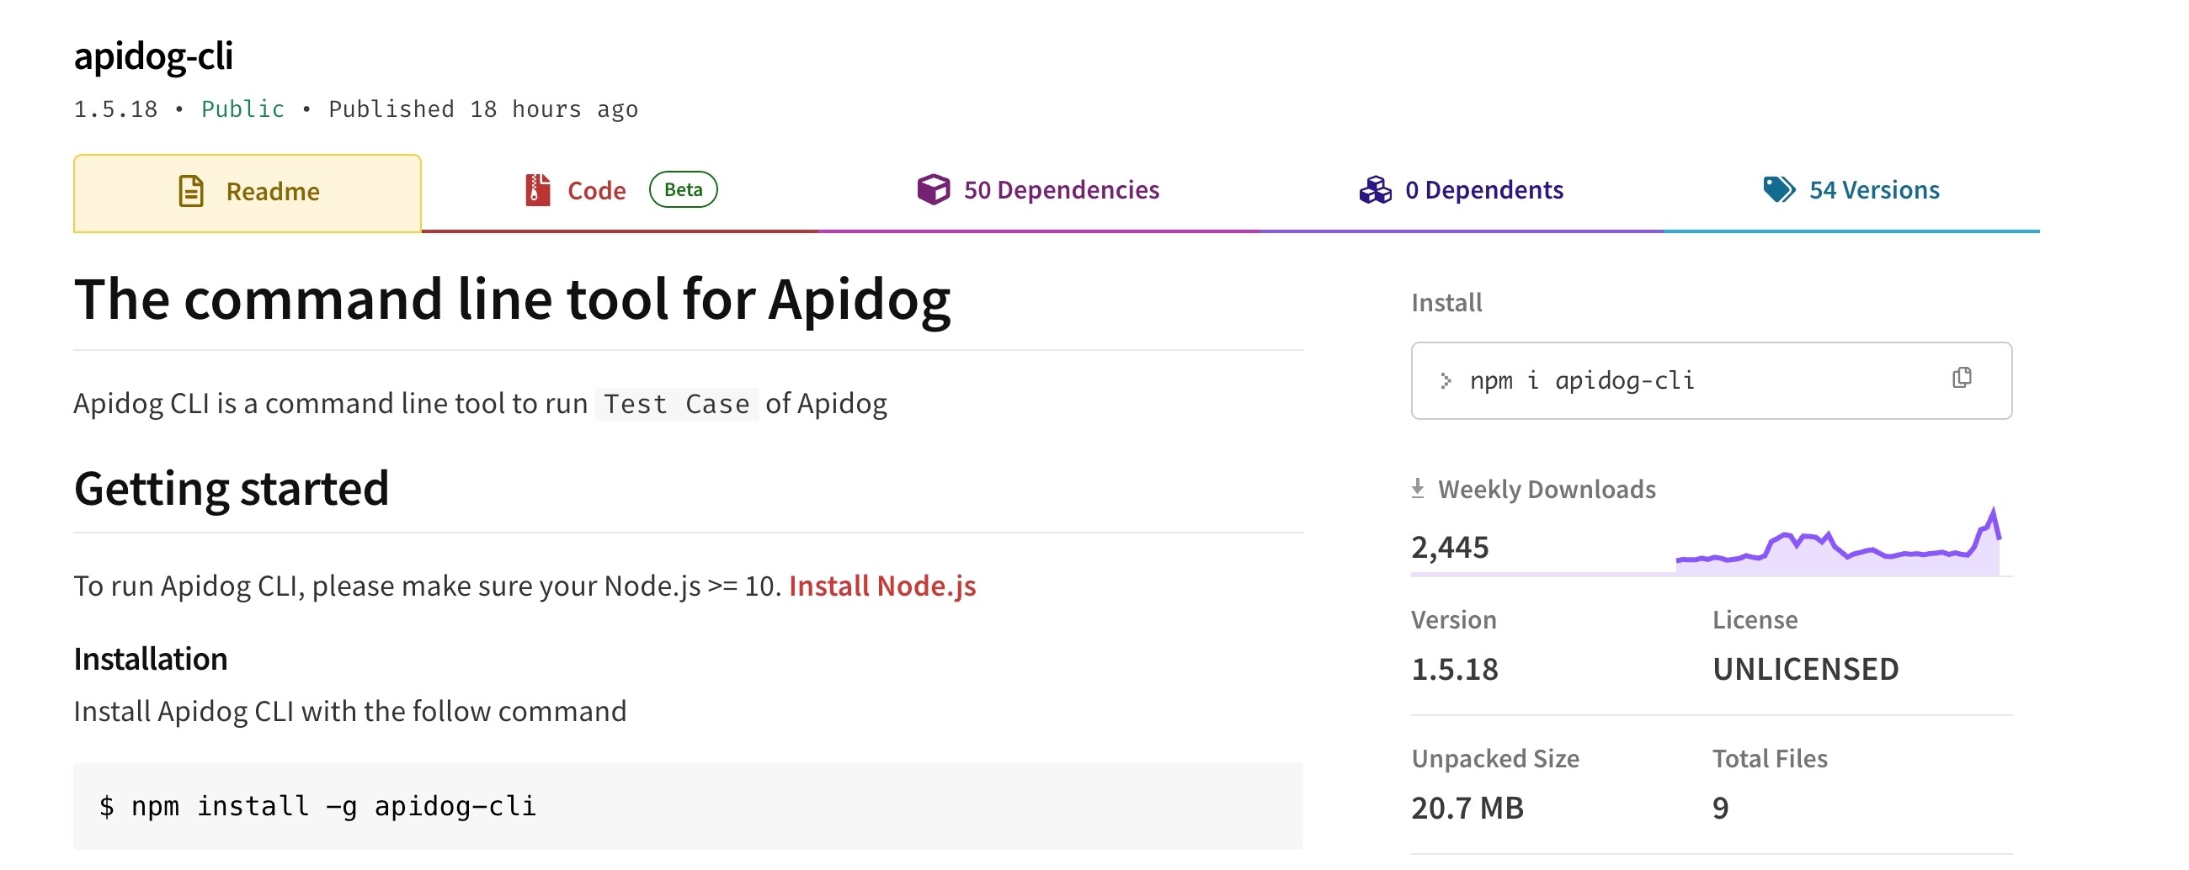Click the License label

click(x=1755, y=620)
